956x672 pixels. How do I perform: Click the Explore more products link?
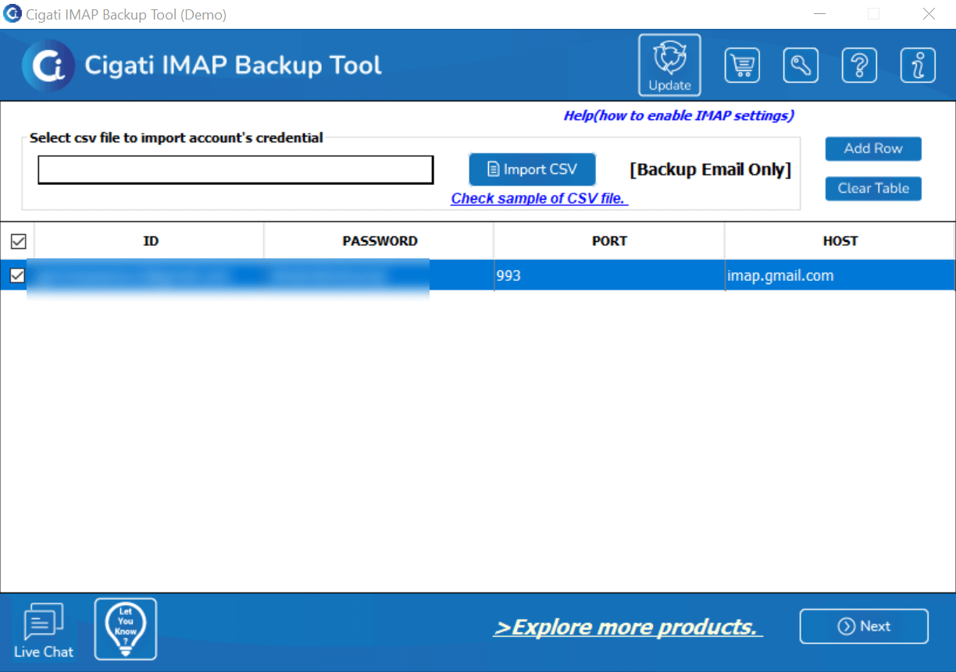point(628,627)
